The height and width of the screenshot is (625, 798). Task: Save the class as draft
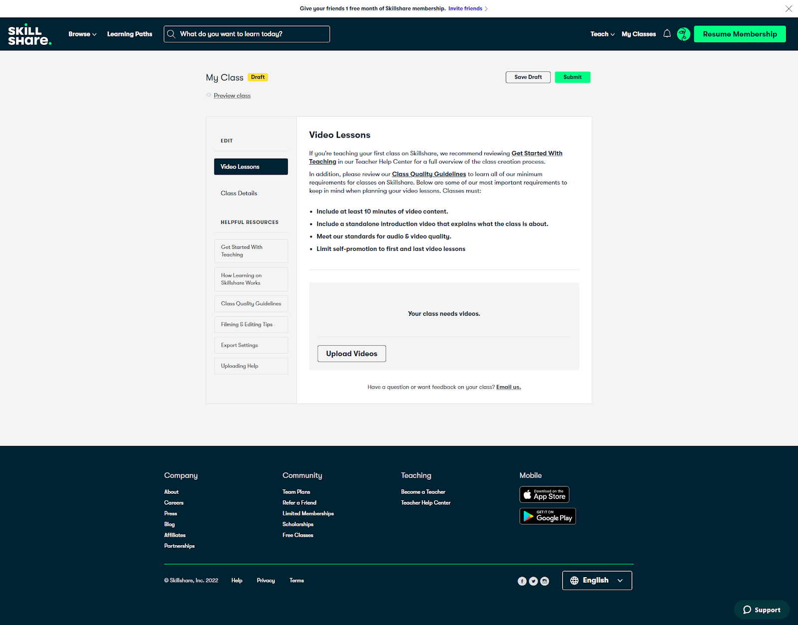click(528, 77)
